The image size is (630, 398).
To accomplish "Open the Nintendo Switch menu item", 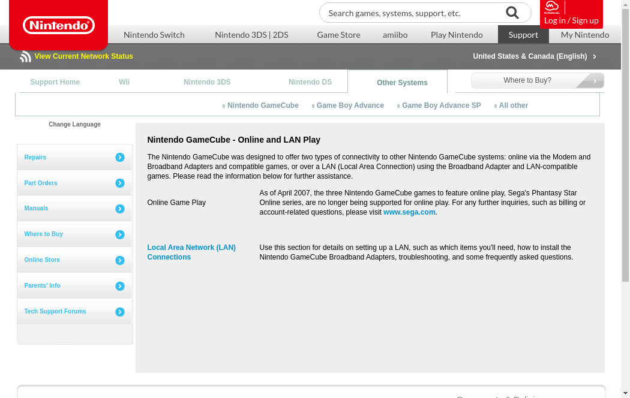I will tap(154, 35).
